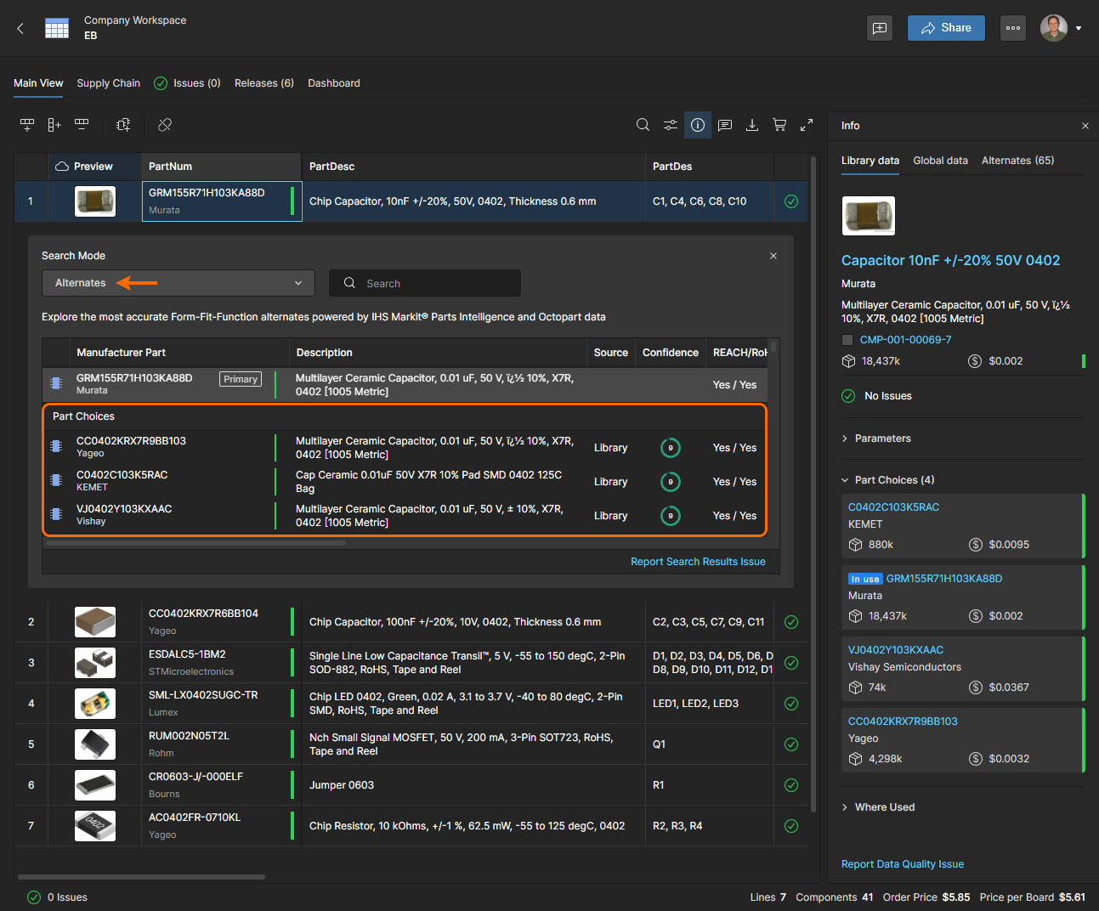Click the search magnifier toolbar icon
Viewport: 1099px width, 911px height.
click(643, 125)
